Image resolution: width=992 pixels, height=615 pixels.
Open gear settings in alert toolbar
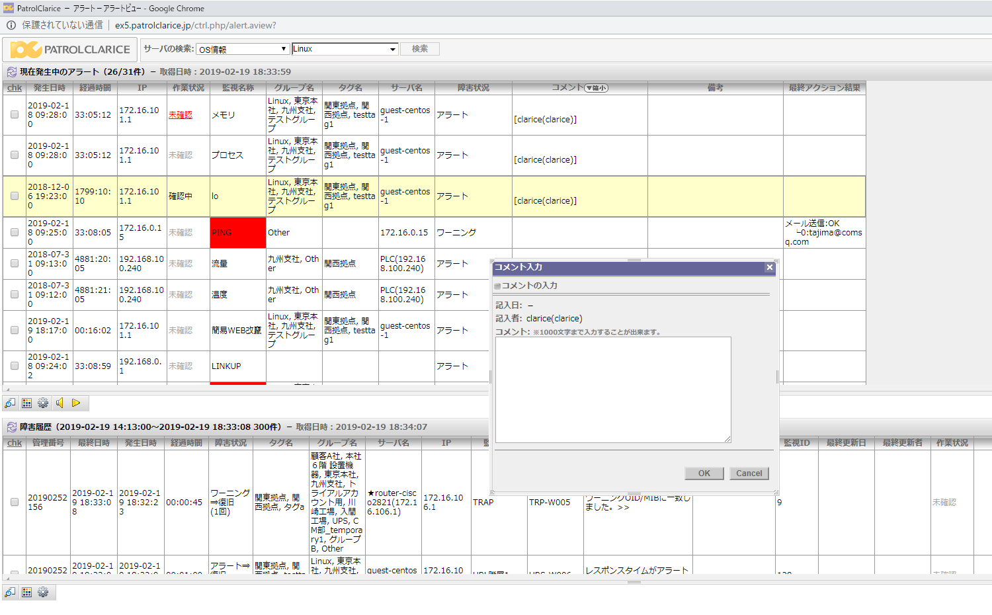tap(43, 403)
